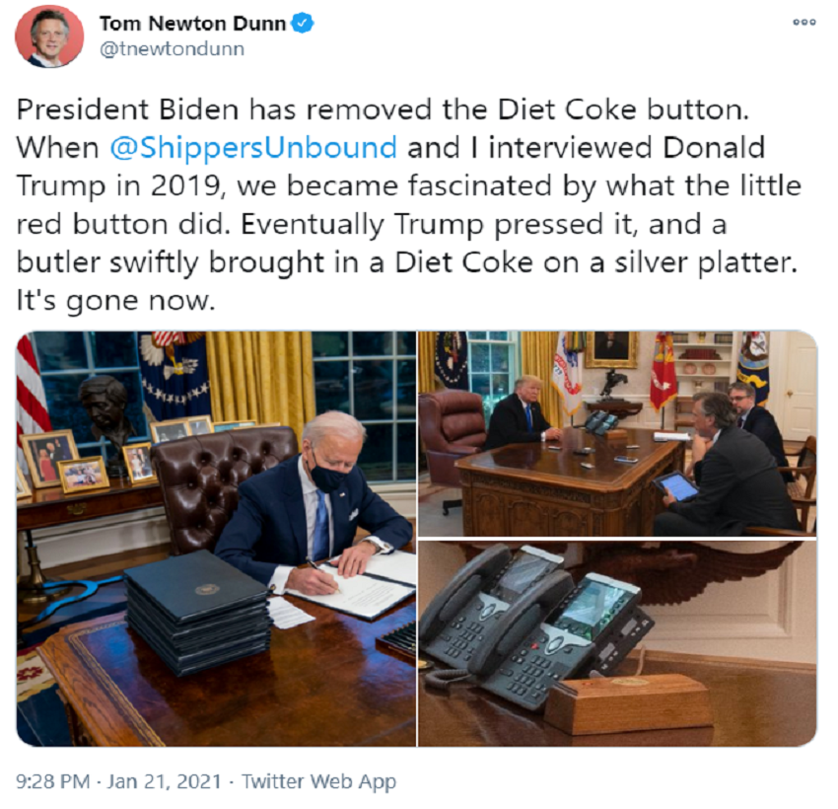Open the @ShippersUnbound mention link
838x809 pixels.
(253, 148)
